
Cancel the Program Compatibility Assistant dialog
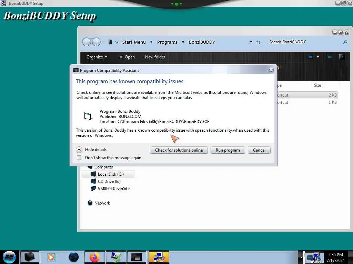(x=259, y=150)
